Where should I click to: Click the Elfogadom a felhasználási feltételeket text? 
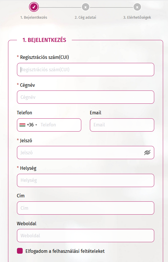pos(65,251)
